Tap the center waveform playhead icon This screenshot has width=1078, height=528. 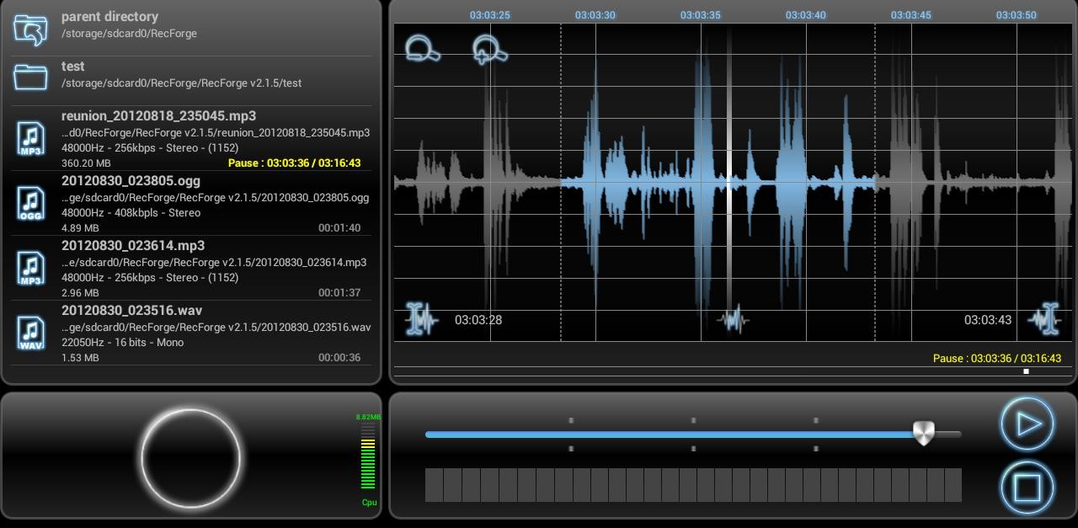tap(733, 320)
